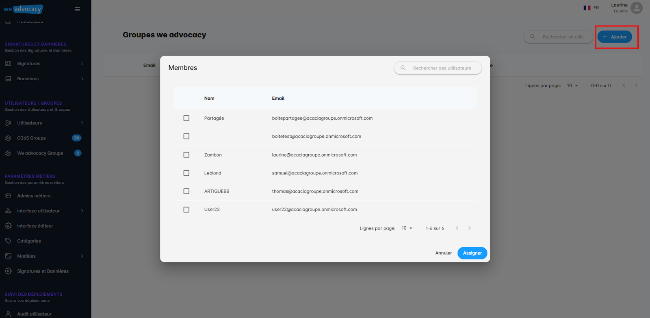Open the Laurine user avatar
This screenshot has width=650, height=318.
[x=637, y=8]
